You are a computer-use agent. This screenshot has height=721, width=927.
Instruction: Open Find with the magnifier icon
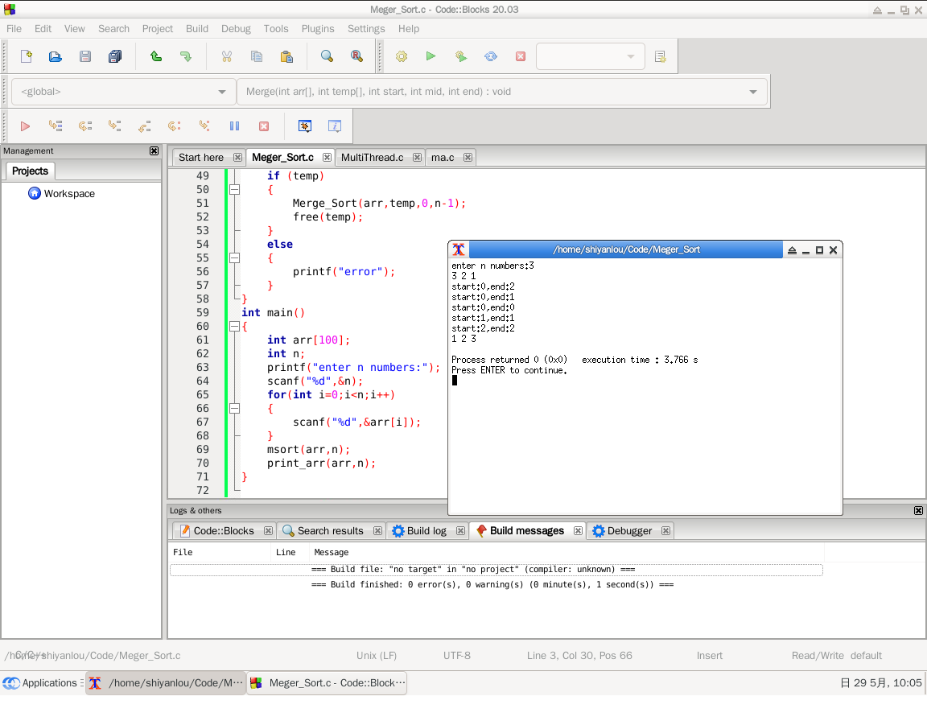[x=327, y=56]
